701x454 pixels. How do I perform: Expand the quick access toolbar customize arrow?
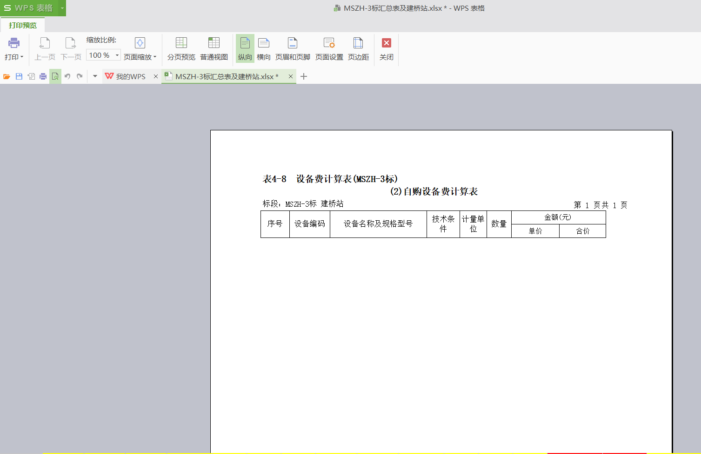pyautogui.click(x=95, y=76)
